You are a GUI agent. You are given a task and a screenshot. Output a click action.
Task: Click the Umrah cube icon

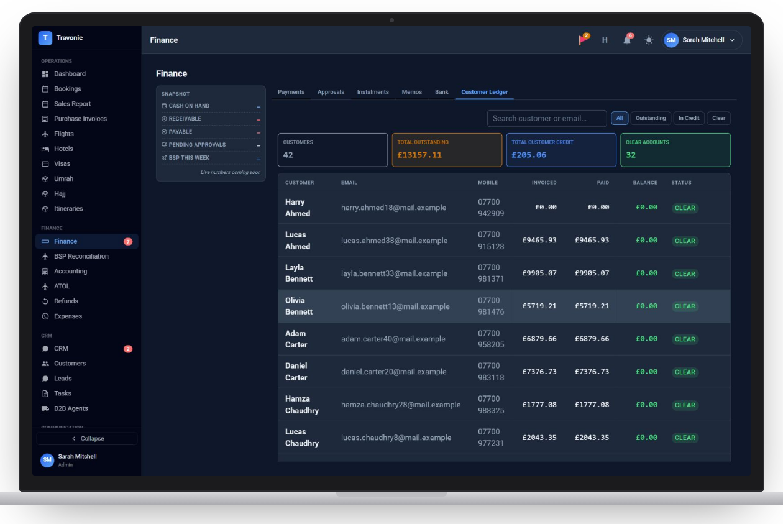click(x=45, y=178)
